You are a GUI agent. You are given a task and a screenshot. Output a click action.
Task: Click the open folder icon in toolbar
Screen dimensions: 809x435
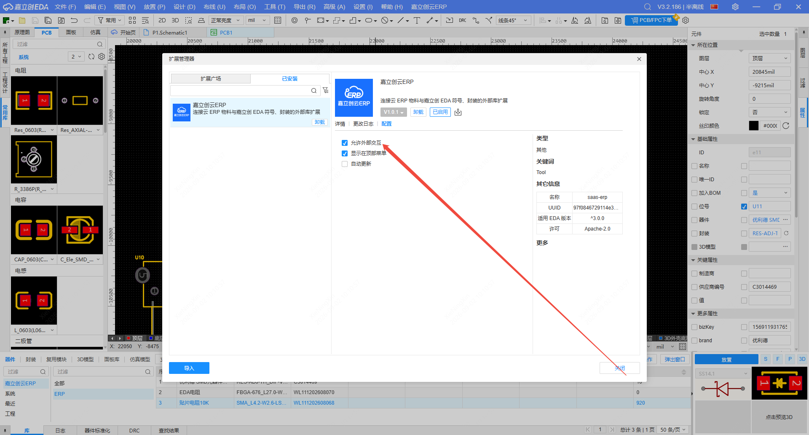pyautogui.click(x=22, y=20)
